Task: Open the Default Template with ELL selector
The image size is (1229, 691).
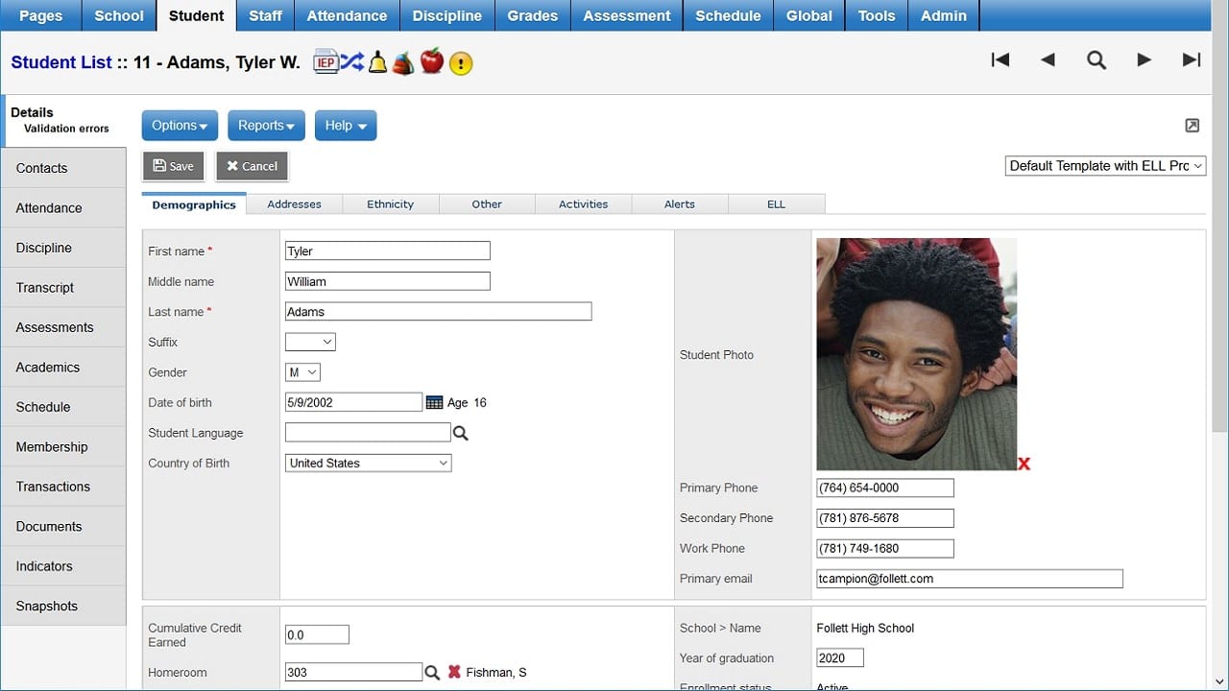Action: [1104, 165]
